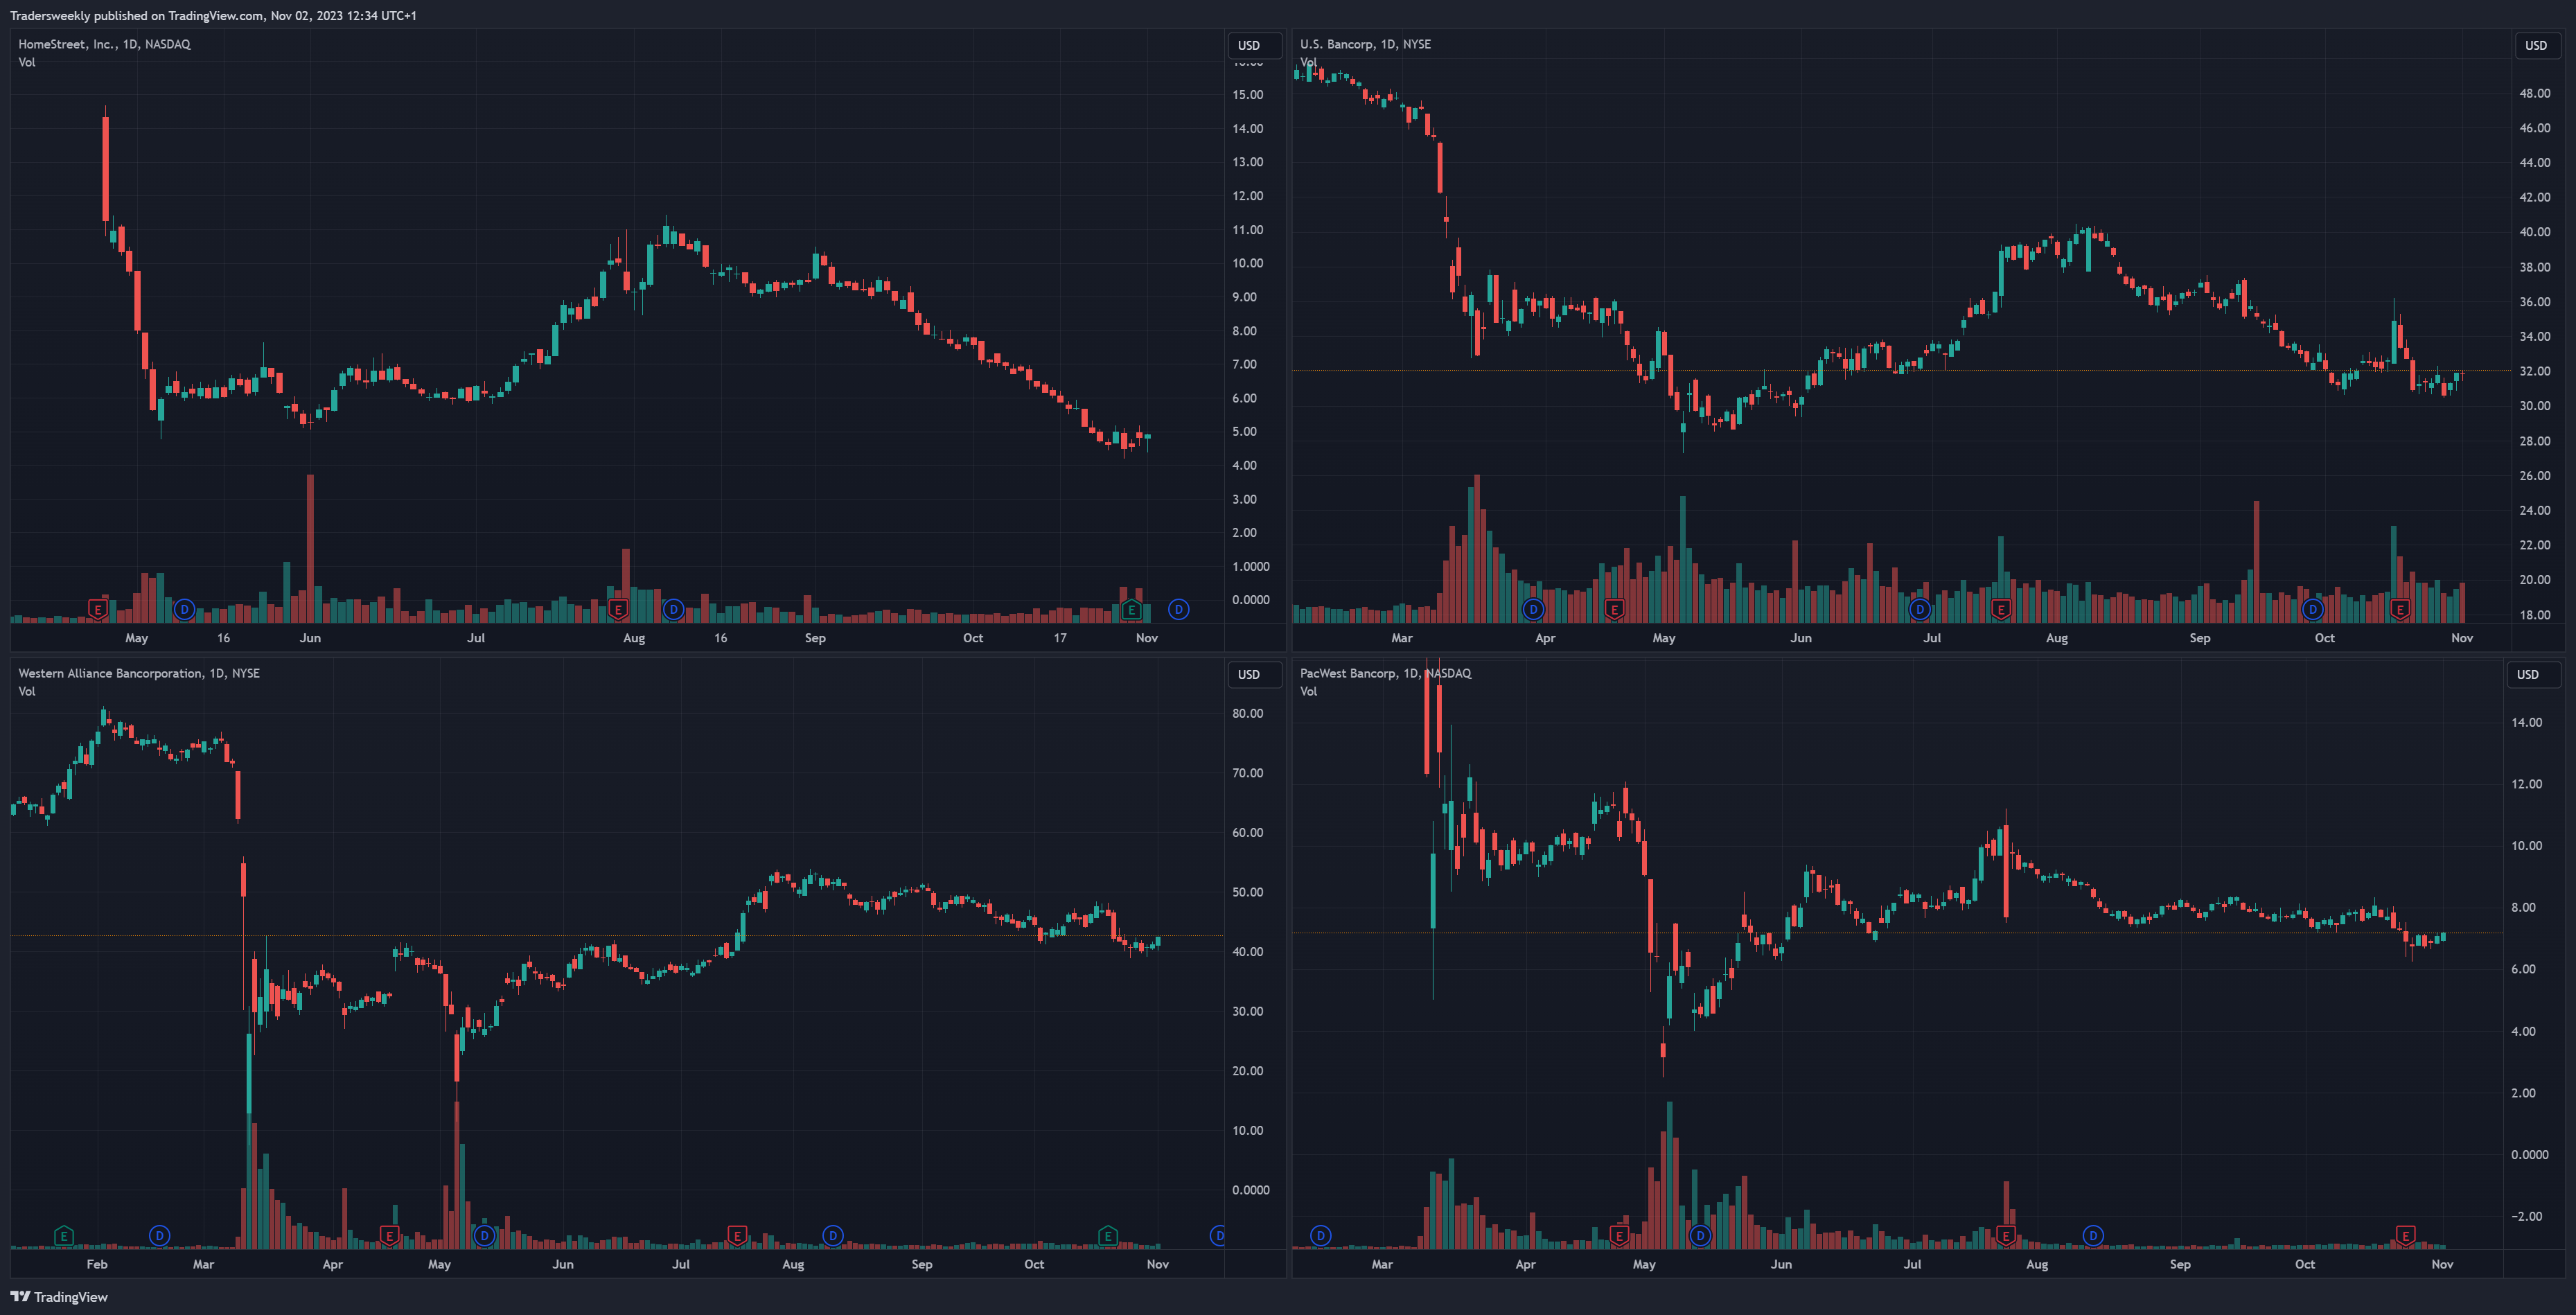Click the 48.00 price label on U.S. Bancorp axis

(x=2534, y=93)
